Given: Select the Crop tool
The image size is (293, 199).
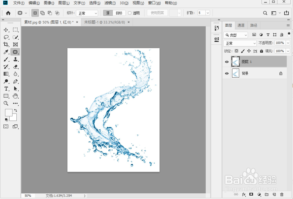Looking at the screenshot, I should tap(6, 44).
